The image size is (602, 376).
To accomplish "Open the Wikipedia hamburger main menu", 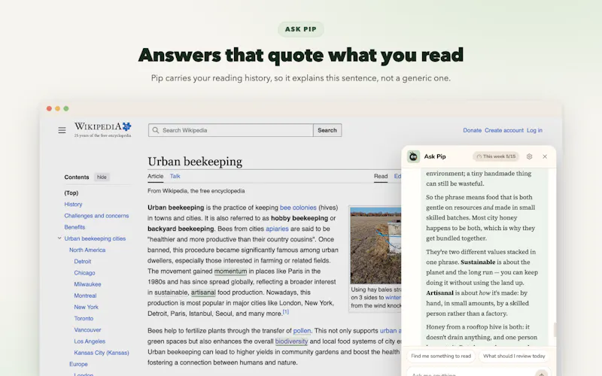I will pos(62,130).
